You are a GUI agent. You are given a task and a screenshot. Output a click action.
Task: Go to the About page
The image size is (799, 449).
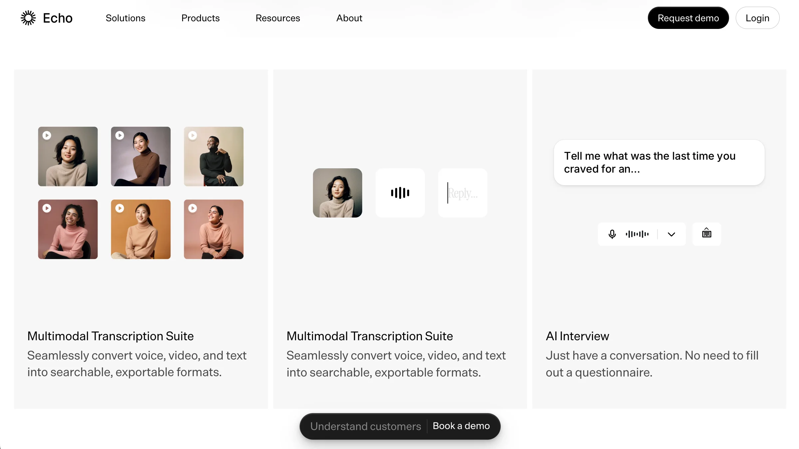tap(349, 18)
